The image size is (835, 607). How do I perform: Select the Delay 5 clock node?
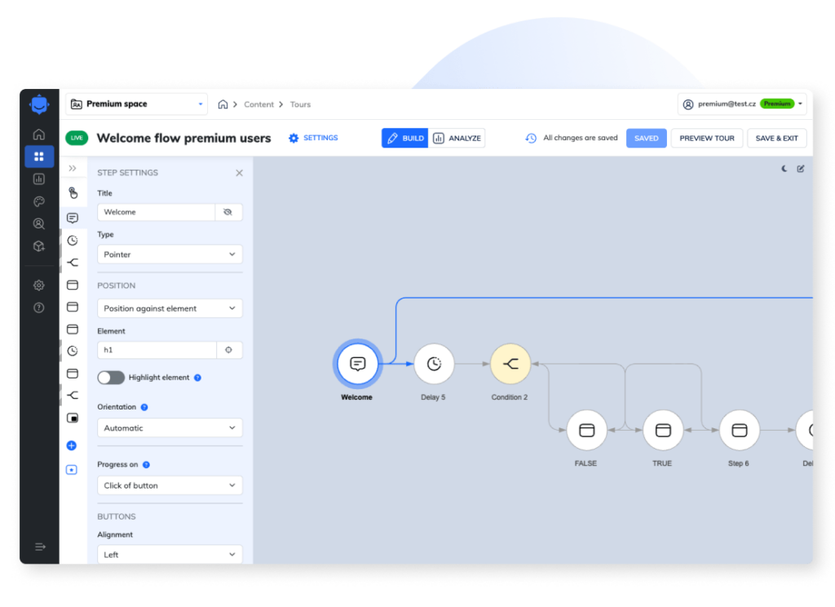click(x=434, y=364)
